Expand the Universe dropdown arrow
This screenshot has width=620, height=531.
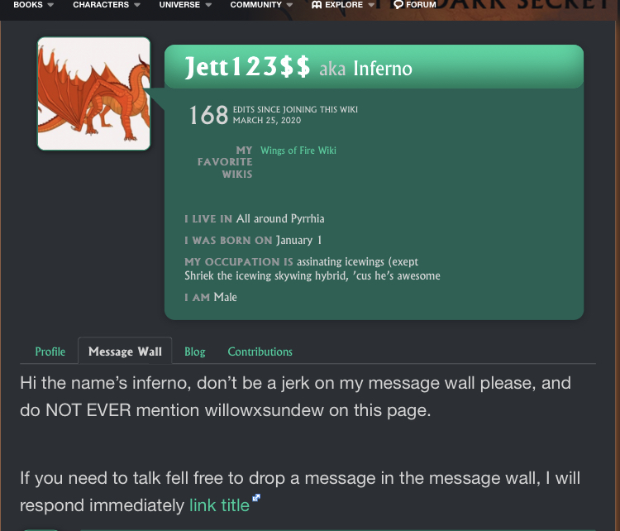pos(208,5)
